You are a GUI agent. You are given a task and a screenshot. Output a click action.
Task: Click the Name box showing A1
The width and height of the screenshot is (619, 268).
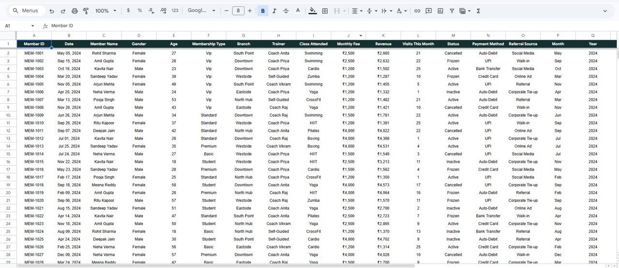(x=18, y=26)
